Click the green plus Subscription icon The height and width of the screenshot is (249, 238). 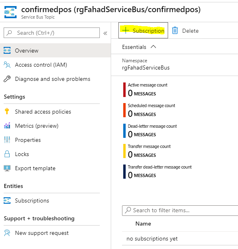[125, 30]
